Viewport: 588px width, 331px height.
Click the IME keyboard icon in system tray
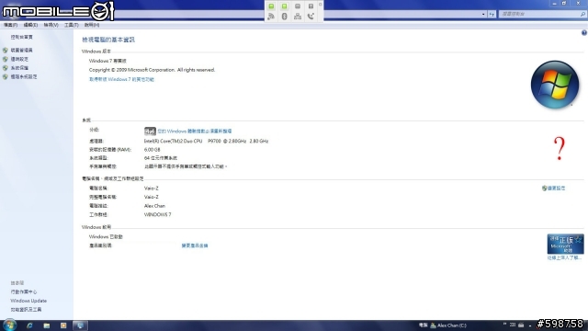(x=521, y=325)
